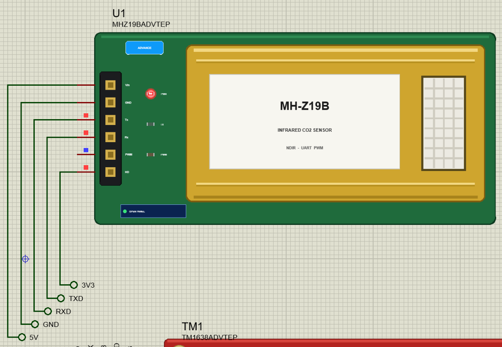This screenshot has height=347, width=502.
Task: Select the TM1638ADVTEP component value text
Action: [210, 337]
